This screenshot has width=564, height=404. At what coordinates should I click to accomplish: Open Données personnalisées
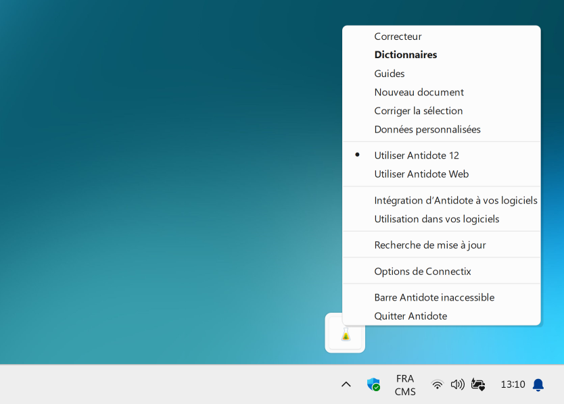(427, 129)
